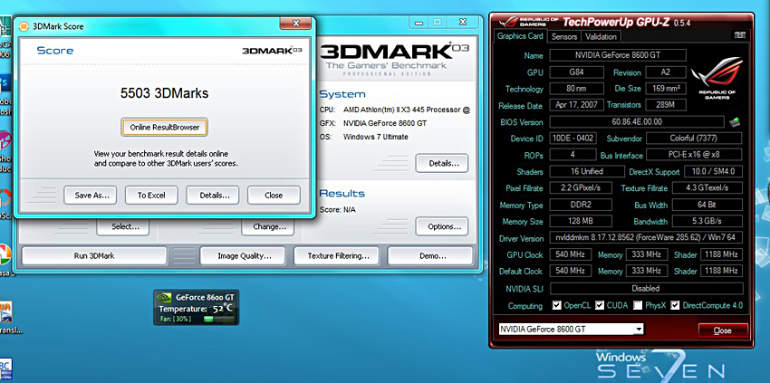Close the 3DMark Score window via title bar X

295,24
